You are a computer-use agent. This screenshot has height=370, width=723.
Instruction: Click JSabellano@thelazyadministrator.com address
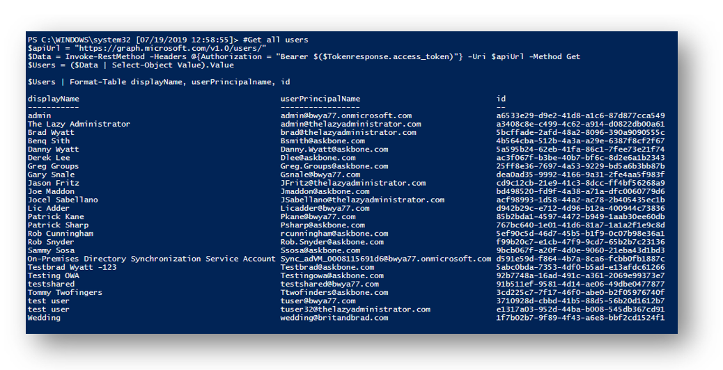tap(362, 200)
